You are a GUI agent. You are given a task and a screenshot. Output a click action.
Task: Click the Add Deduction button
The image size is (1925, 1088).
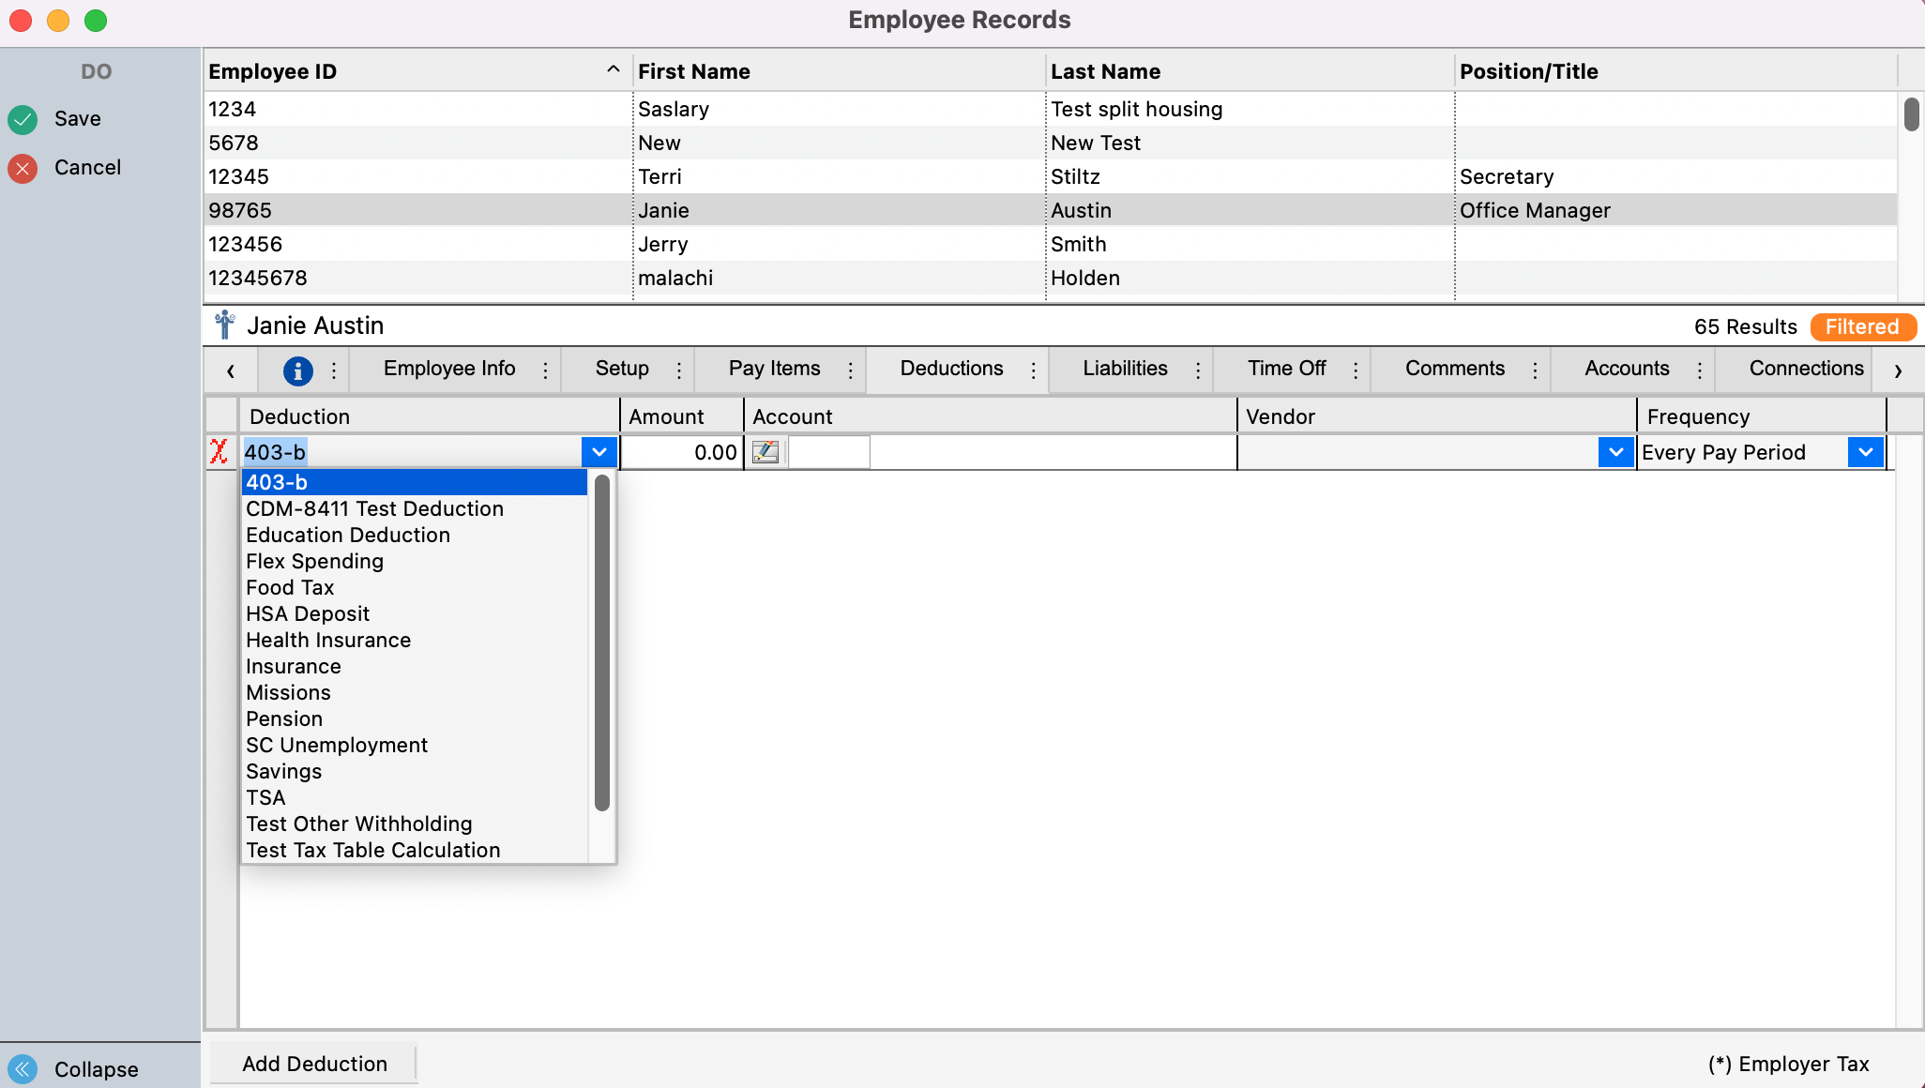(x=314, y=1064)
